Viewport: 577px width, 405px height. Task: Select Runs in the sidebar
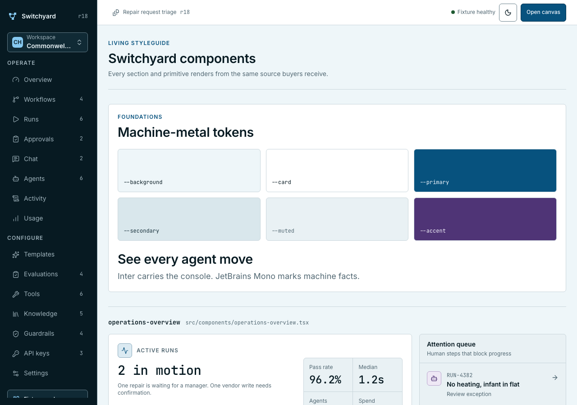(47, 119)
